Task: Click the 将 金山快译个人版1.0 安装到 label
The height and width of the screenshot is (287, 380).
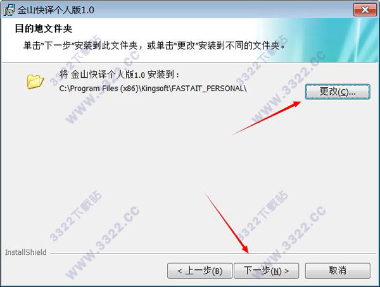Action: [119, 75]
